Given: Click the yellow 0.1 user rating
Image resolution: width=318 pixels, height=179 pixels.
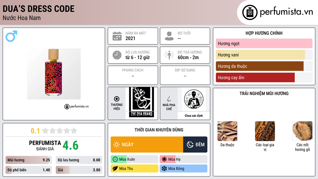Looking at the screenshot, I should point(35,131).
